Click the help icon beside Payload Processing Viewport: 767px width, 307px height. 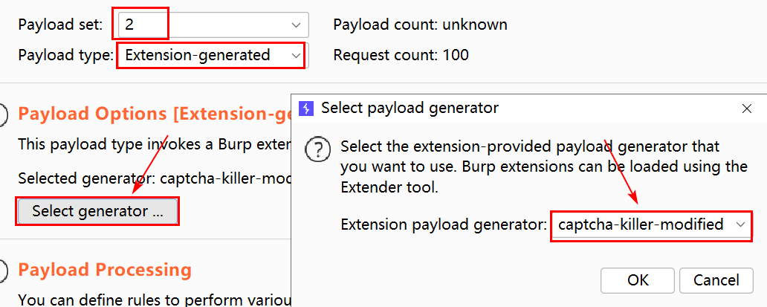(x=2, y=269)
